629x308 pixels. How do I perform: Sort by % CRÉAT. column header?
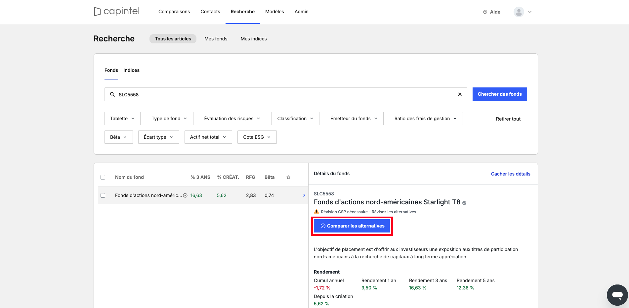[228, 177]
